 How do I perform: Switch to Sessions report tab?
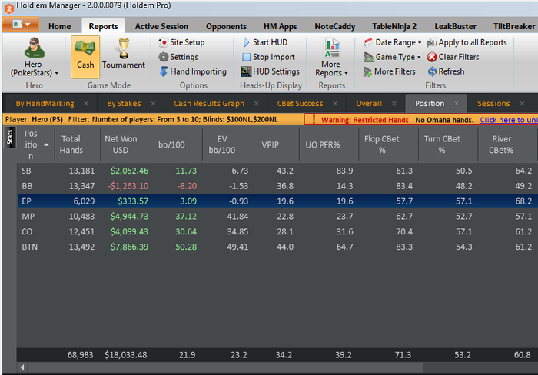[x=493, y=103]
